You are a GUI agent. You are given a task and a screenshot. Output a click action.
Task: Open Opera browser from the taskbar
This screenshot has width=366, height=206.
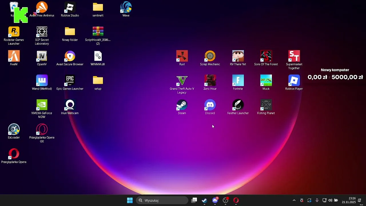pyautogui.click(x=236, y=200)
